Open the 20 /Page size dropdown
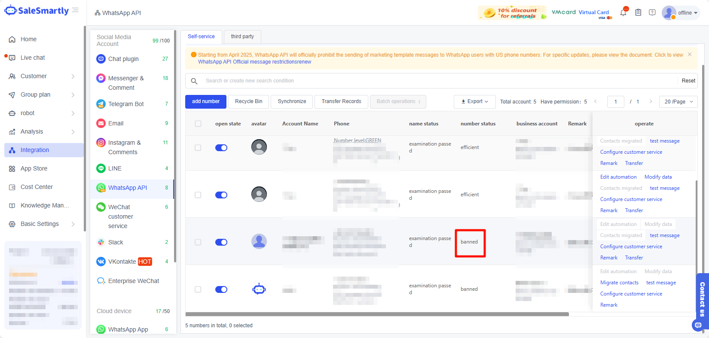Image resolution: width=709 pixels, height=338 pixels. coord(679,102)
